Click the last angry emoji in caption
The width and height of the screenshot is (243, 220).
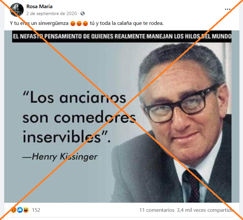click(85, 24)
